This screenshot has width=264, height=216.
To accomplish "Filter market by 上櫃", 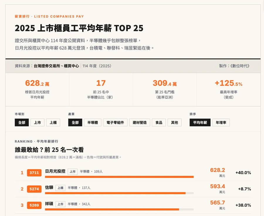I will (53, 122).
